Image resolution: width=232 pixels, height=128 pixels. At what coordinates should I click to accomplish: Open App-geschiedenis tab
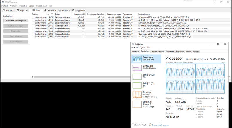[x=157, y=51]
